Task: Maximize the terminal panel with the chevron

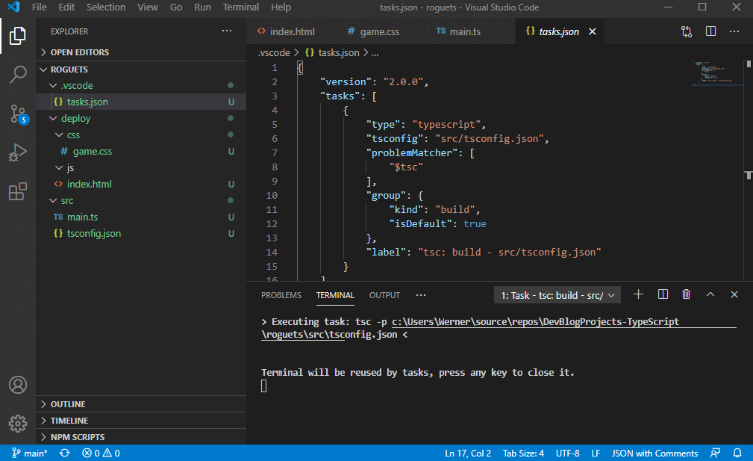Action: coord(710,294)
